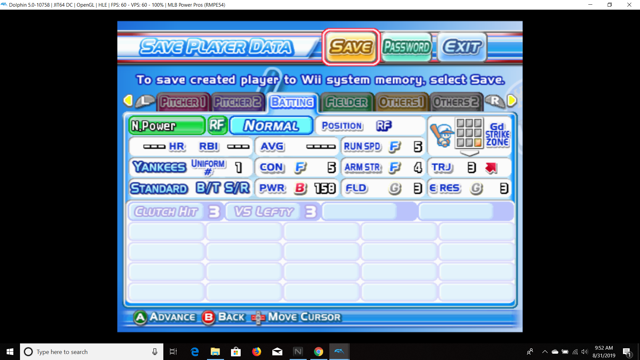Screen dimensions: 640x360
Task: Click the ARM STR rating F icon
Action: pyautogui.click(x=395, y=168)
